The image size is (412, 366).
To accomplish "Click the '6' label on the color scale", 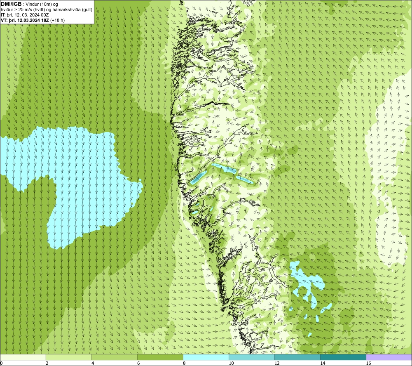I will coord(138,364).
